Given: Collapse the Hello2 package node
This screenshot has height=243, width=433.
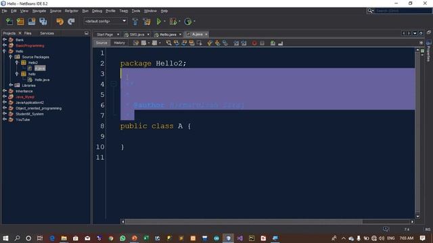Looking at the screenshot, I should point(17,63).
